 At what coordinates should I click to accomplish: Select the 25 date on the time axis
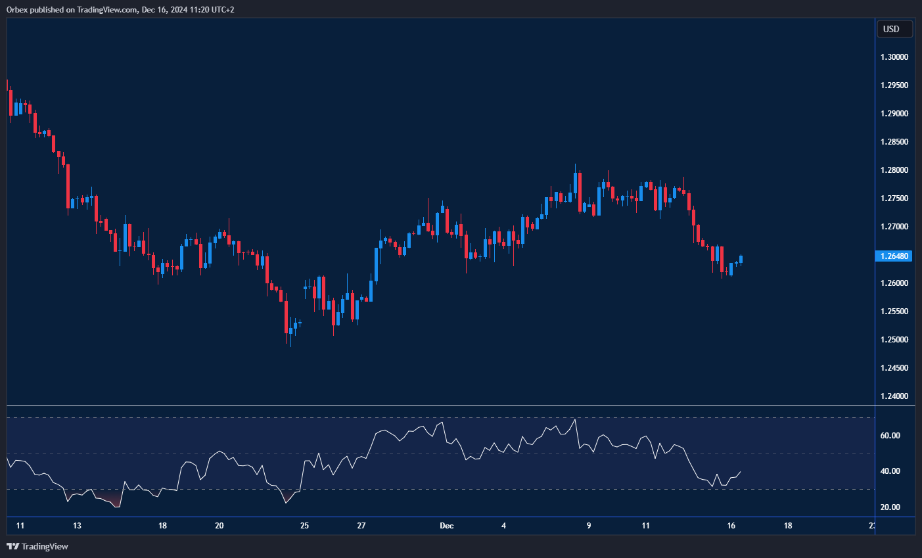(304, 526)
